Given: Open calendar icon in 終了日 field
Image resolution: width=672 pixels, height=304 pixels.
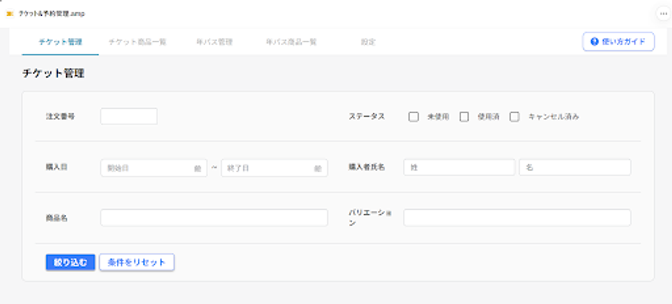Looking at the screenshot, I should coord(318,168).
